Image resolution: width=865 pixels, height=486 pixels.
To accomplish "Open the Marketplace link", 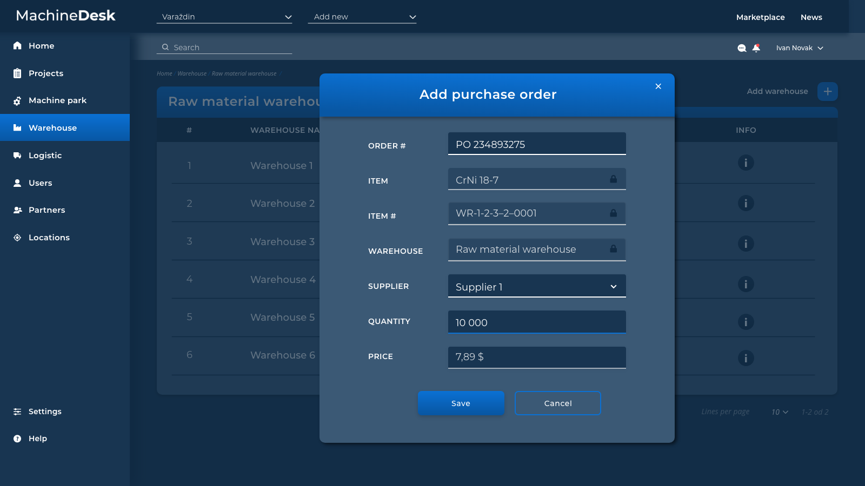I will coord(760,17).
